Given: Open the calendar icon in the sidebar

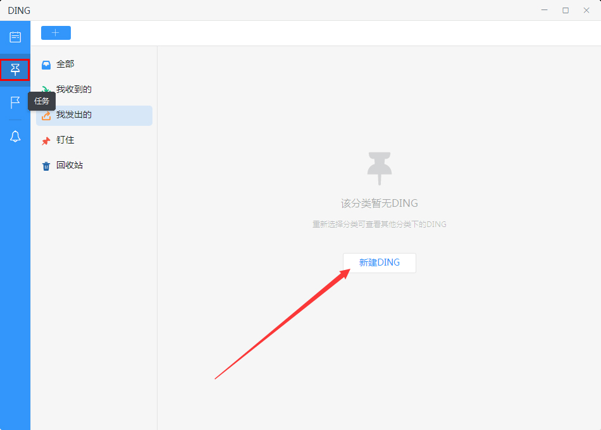Looking at the screenshot, I should point(15,36).
